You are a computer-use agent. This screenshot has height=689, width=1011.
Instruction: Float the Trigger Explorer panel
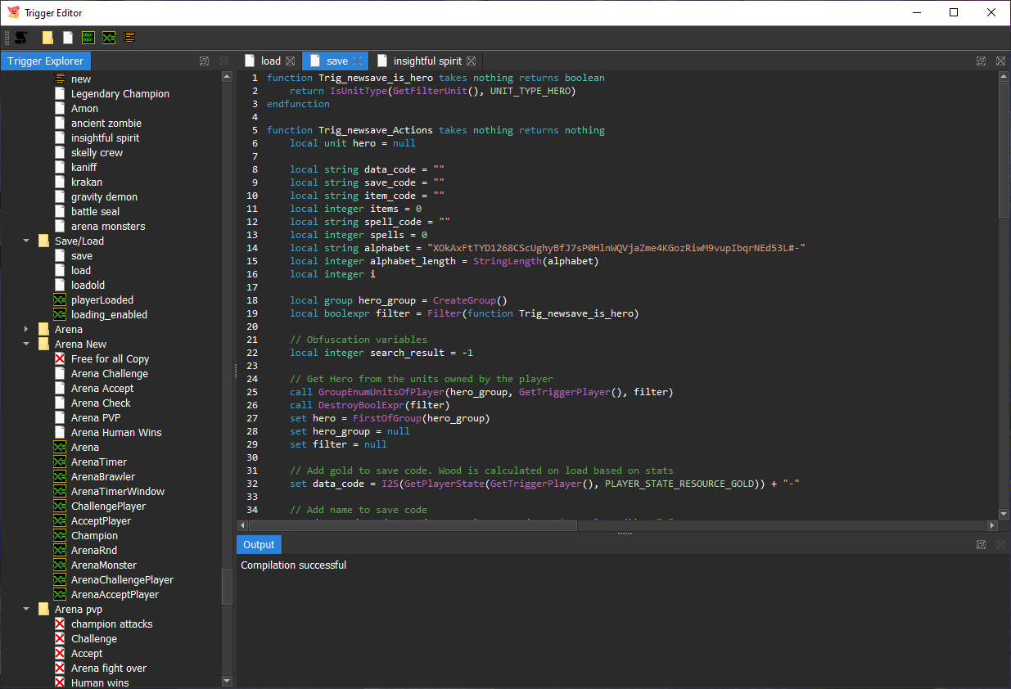[x=204, y=61]
